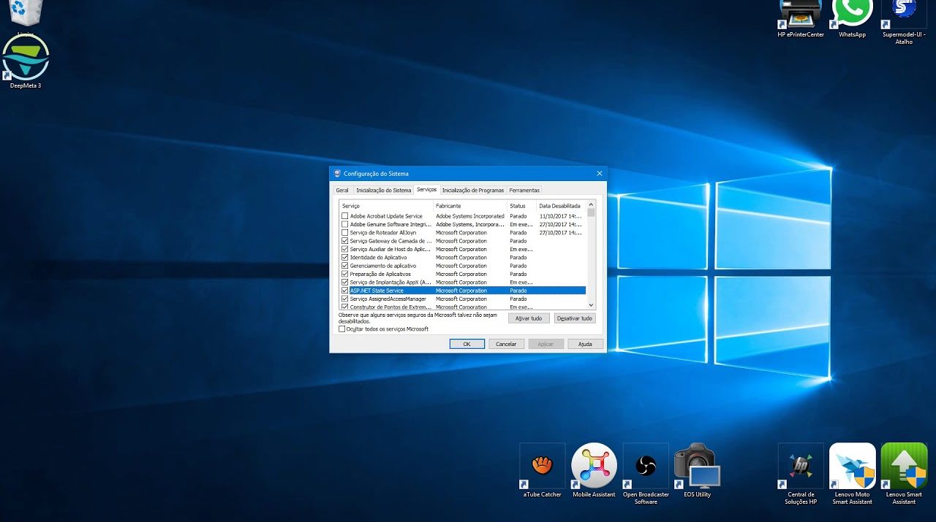Open the Central de Soluções HP icon
Image resolution: width=936 pixels, height=522 pixels.
(801, 466)
